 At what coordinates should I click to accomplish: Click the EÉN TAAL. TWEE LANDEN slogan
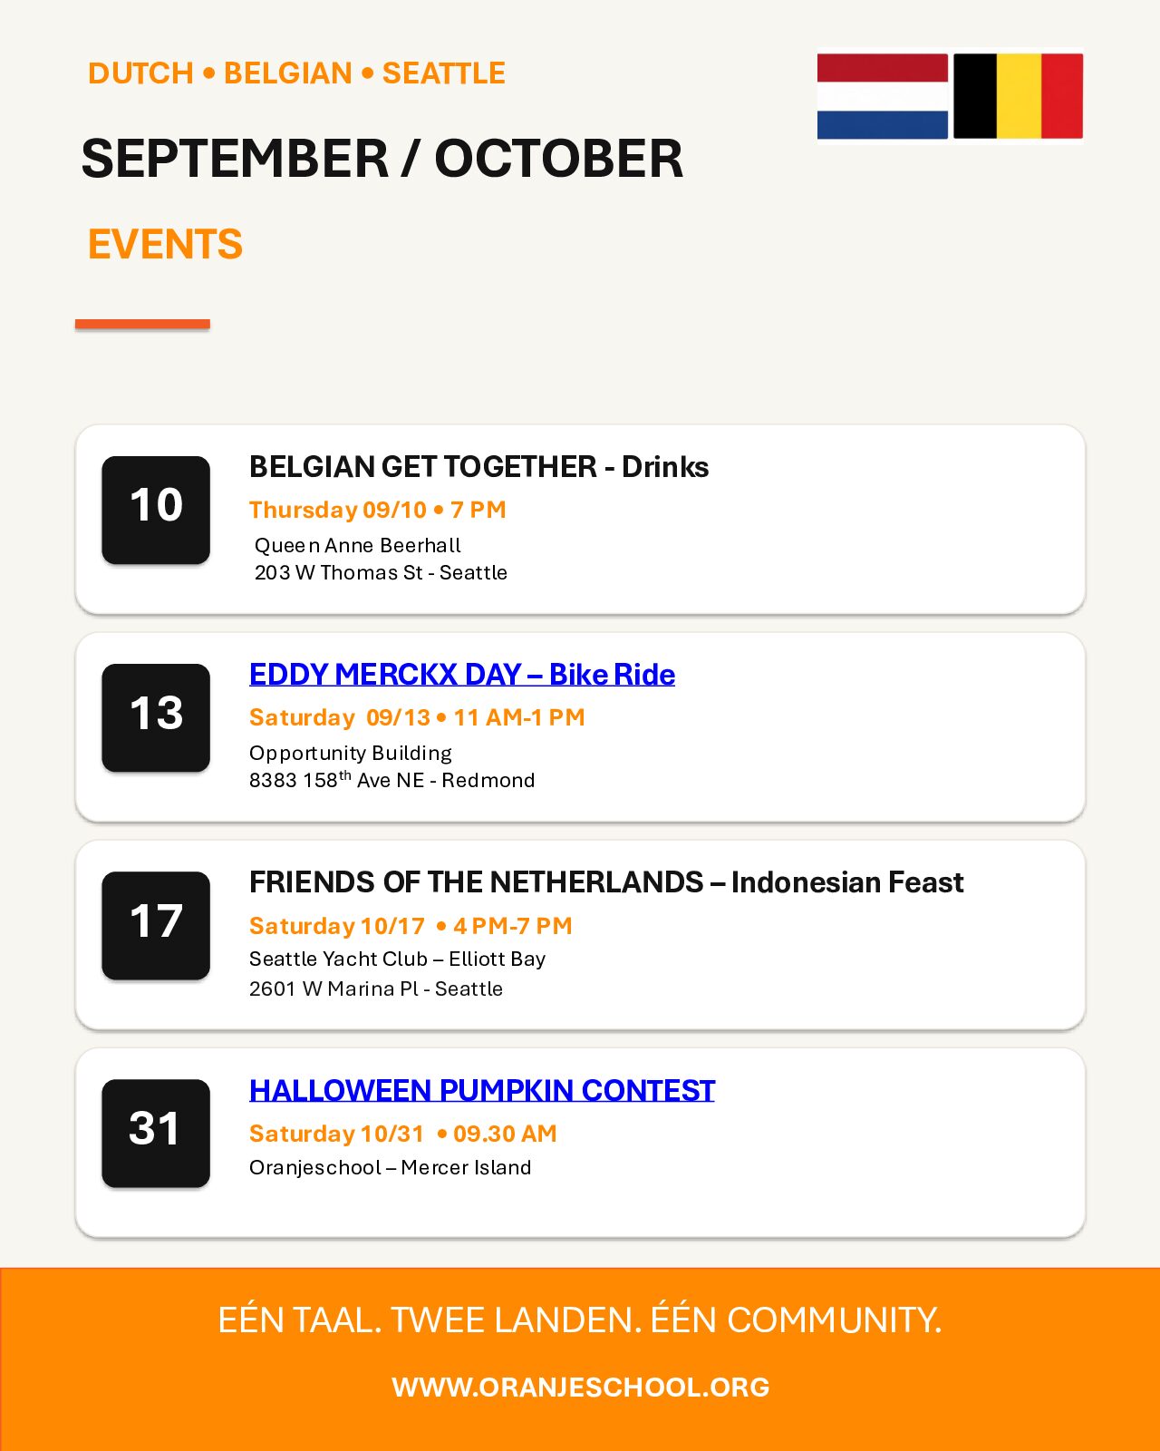pyautogui.click(x=580, y=1320)
